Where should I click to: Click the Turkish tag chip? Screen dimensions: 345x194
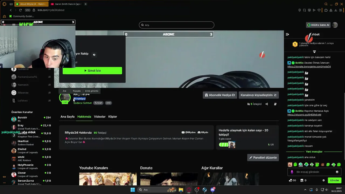(x=98, y=103)
